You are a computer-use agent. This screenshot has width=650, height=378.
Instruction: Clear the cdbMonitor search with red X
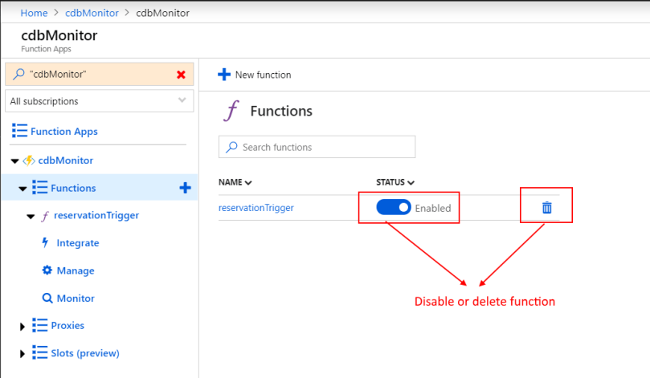coord(181,75)
